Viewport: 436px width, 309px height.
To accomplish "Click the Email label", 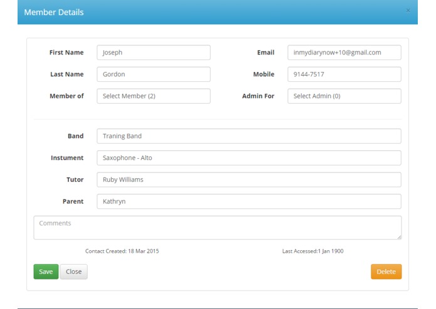I will coord(265,53).
